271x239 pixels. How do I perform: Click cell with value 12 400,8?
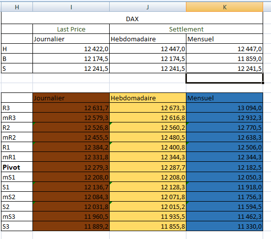click(148, 147)
